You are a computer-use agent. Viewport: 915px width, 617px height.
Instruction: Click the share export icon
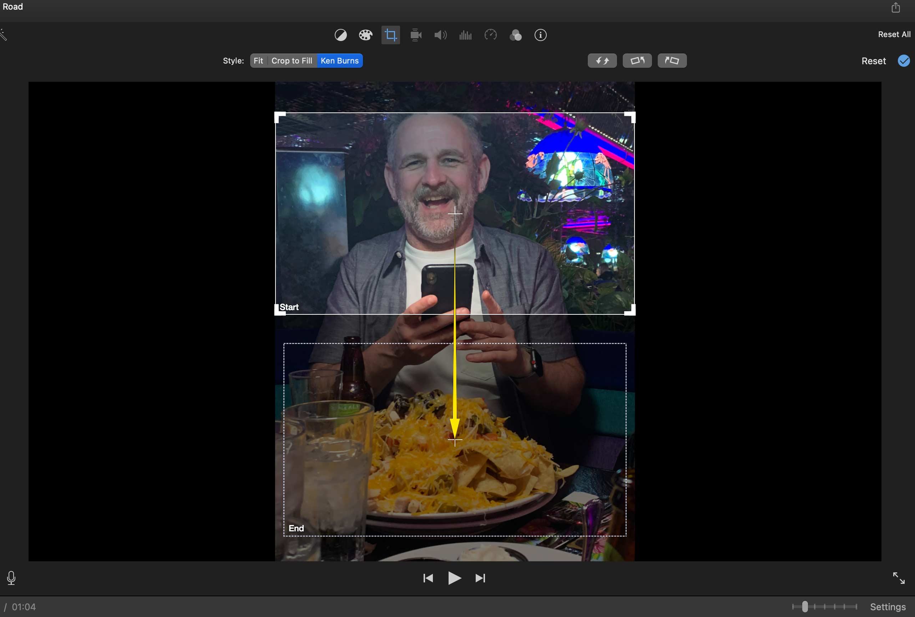pyautogui.click(x=895, y=7)
